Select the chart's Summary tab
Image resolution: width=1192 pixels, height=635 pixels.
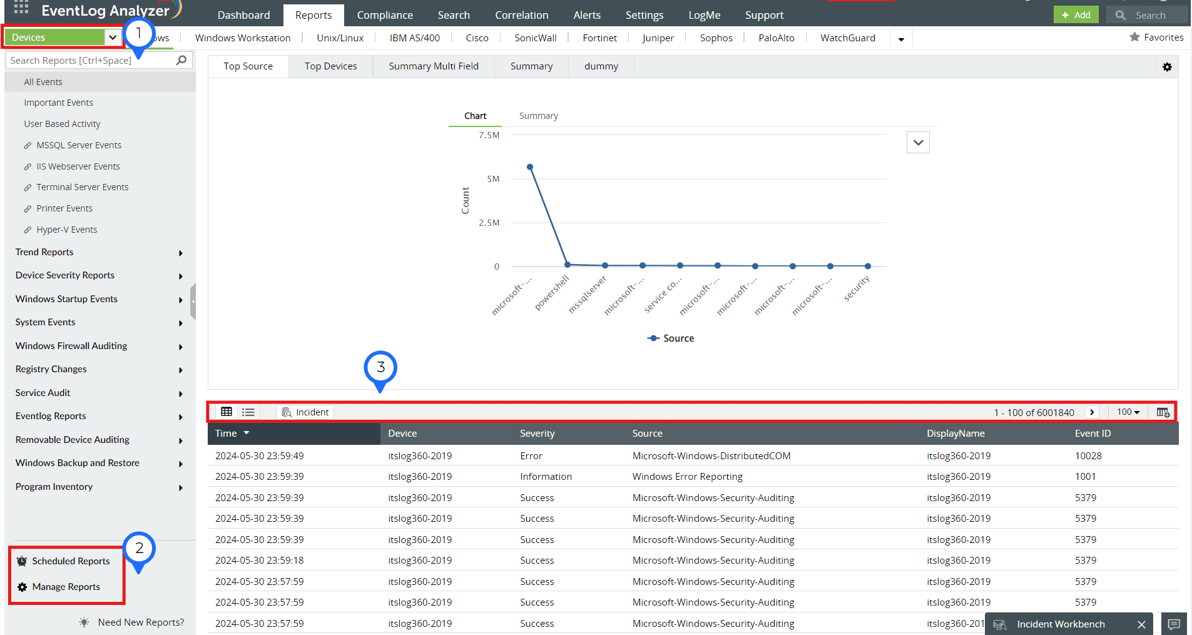(x=538, y=116)
